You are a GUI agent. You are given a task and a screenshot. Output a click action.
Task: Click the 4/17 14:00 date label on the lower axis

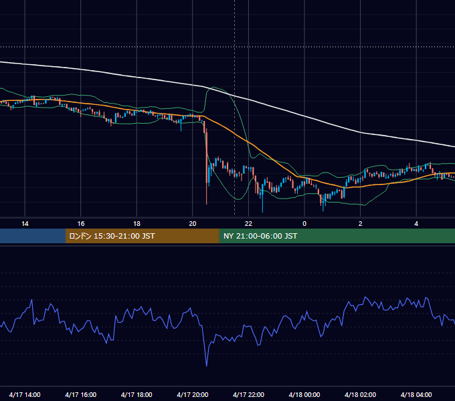click(x=25, y=394)
